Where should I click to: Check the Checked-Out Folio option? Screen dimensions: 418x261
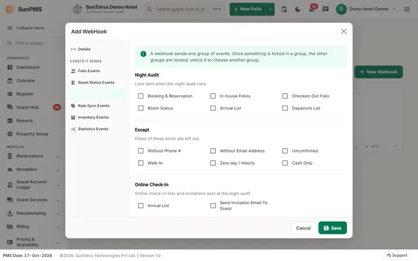coord(285,96)
